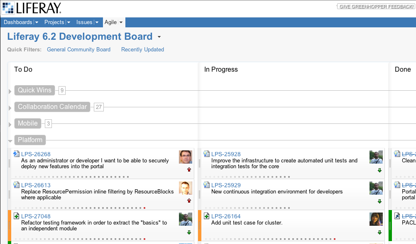Expand the Quick Wins swimlane
Viewport: 416px width, 244px height.
[10, 91]
